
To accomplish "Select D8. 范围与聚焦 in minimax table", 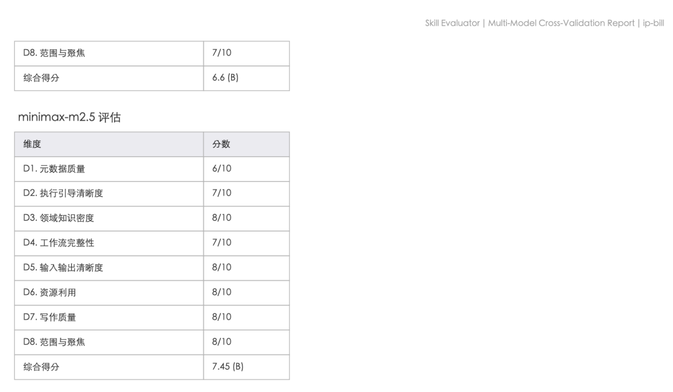I will pos(54,342).
